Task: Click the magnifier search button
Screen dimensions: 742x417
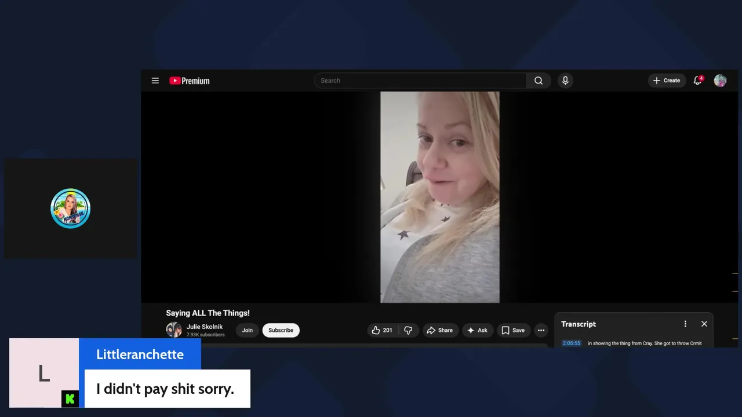Action: coord(539,81)
